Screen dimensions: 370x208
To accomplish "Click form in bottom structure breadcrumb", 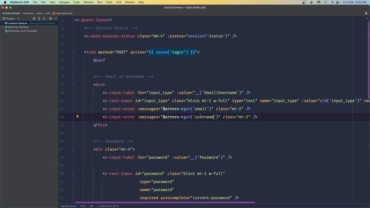I will tap(83, 206).
